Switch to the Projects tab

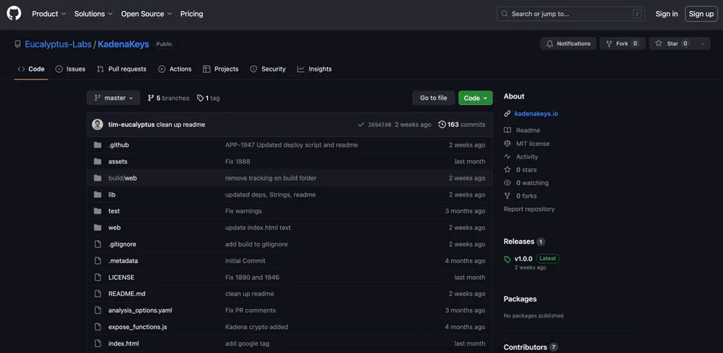[220, 69]
